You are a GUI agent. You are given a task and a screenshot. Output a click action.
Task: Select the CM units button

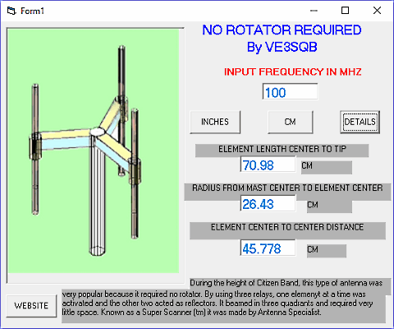click(290, 122)
